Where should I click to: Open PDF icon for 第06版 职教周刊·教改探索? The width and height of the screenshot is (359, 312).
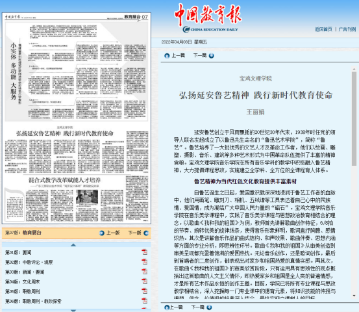pos(144,301)
